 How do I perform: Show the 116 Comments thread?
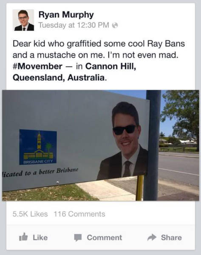point(79,214)
